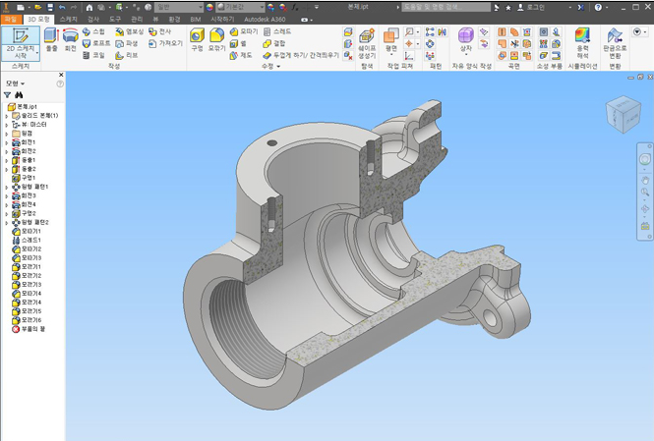Screen dimensions: 654x441
Task: Click the Box (상자) freeform tool
Action: pos(466,40)
